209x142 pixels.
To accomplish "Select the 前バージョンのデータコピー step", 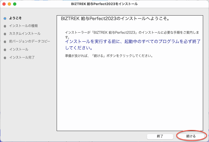I will pyautogui.click(x=29, y=42).
